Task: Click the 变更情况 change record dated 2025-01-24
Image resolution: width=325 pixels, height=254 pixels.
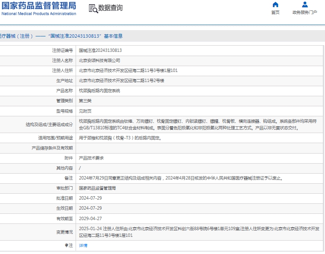Action: (x=199, y=232)
